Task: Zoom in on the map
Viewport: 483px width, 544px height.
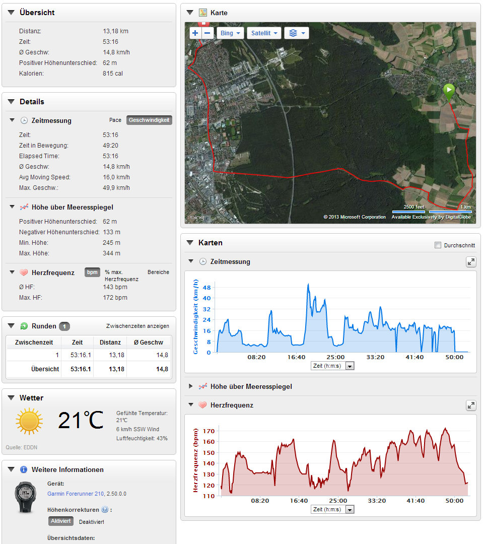Action: pyautogui.click(x=195, y=33)
